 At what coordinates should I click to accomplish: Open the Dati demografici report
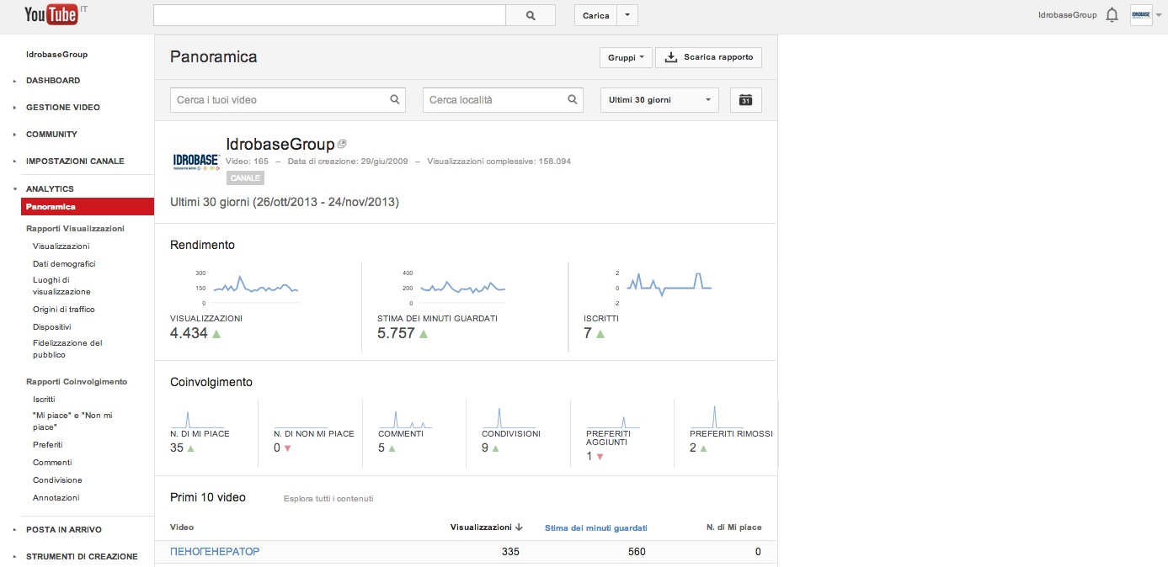point(64,264)
